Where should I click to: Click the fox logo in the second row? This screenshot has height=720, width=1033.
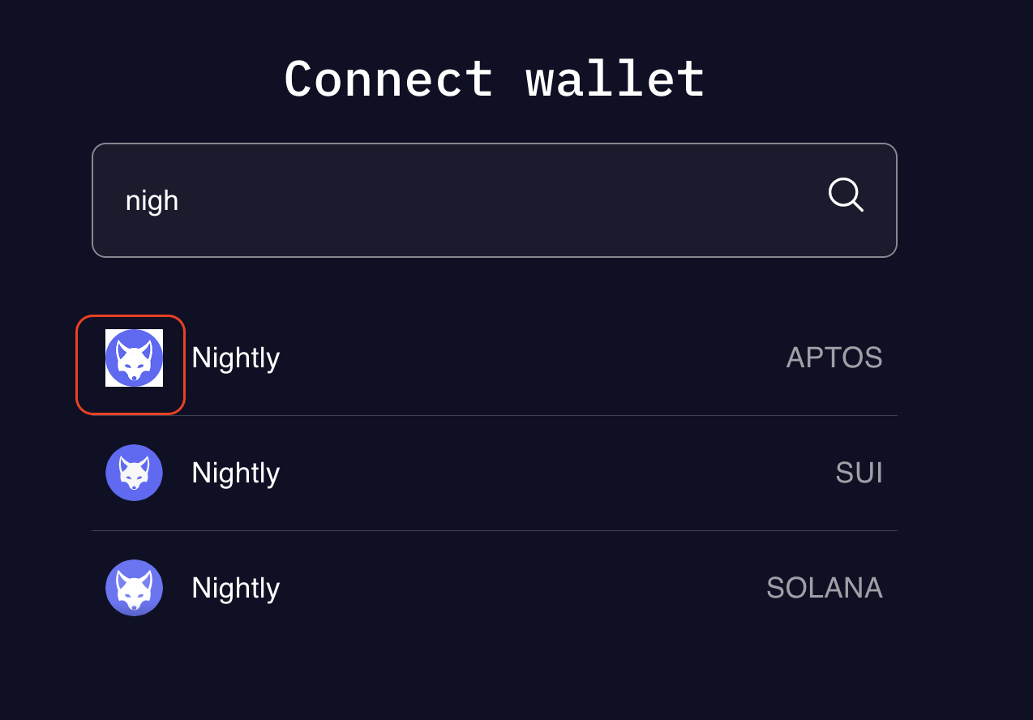(x=134, y=472)
